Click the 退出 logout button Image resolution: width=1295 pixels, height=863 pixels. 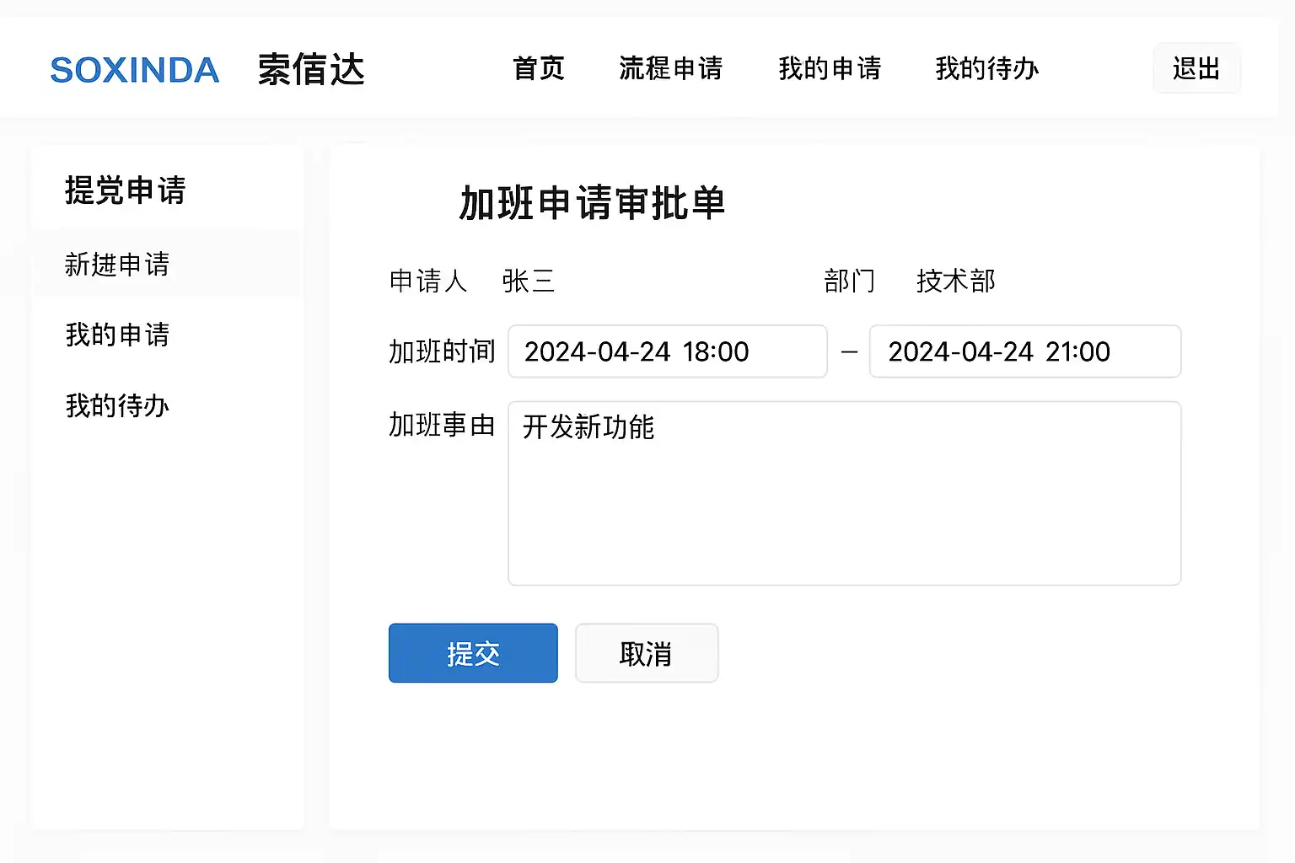1196,68
